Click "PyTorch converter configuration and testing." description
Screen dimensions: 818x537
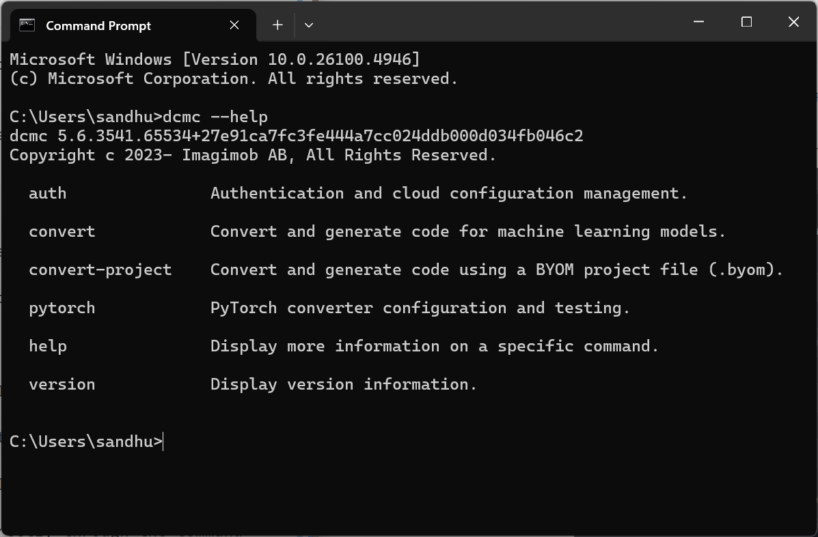click(420, 308)
